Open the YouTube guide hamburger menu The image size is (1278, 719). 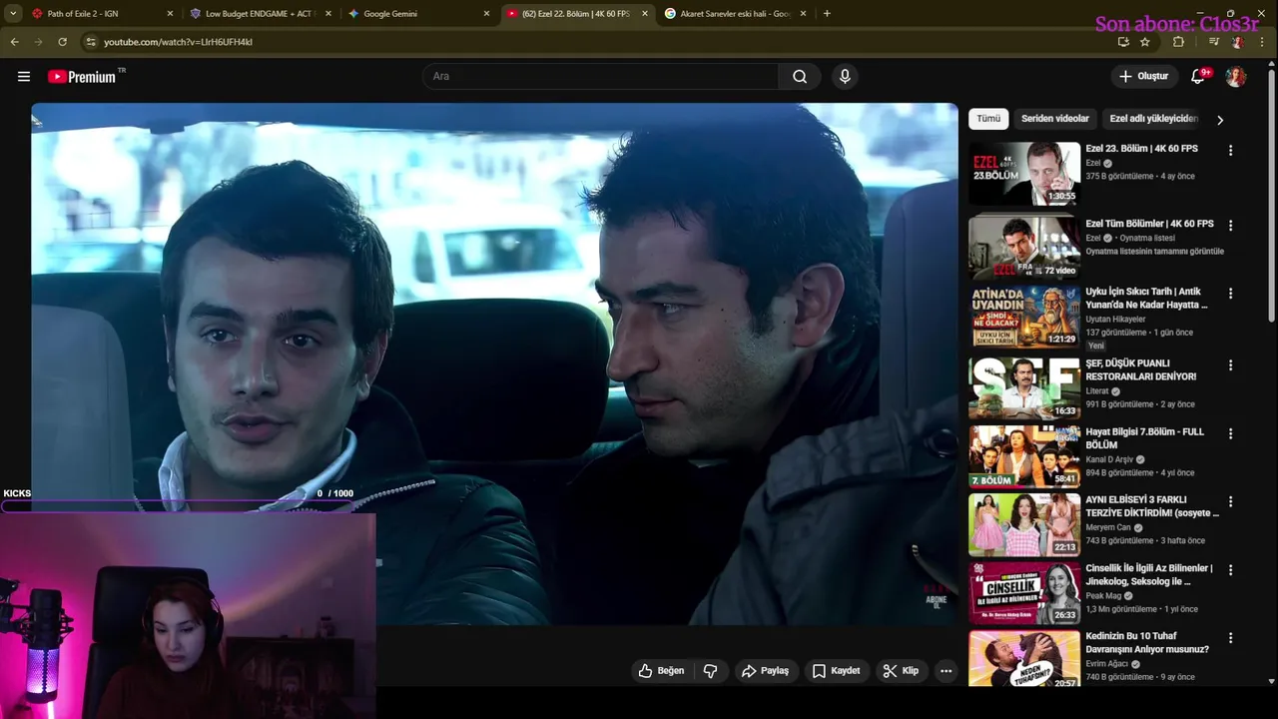pyautogui.click(x=24, y=77)
